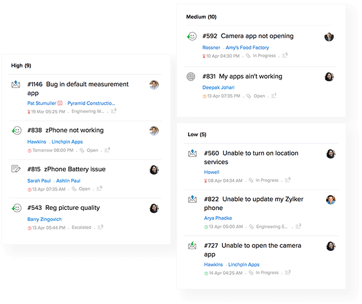Click email icon next to ticket #822
The width and height of the screenshot is (362, 304).
coord(192,199)
